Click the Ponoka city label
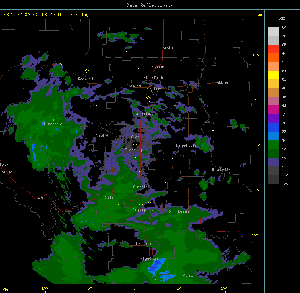300x293 pixels. (167, 47)
